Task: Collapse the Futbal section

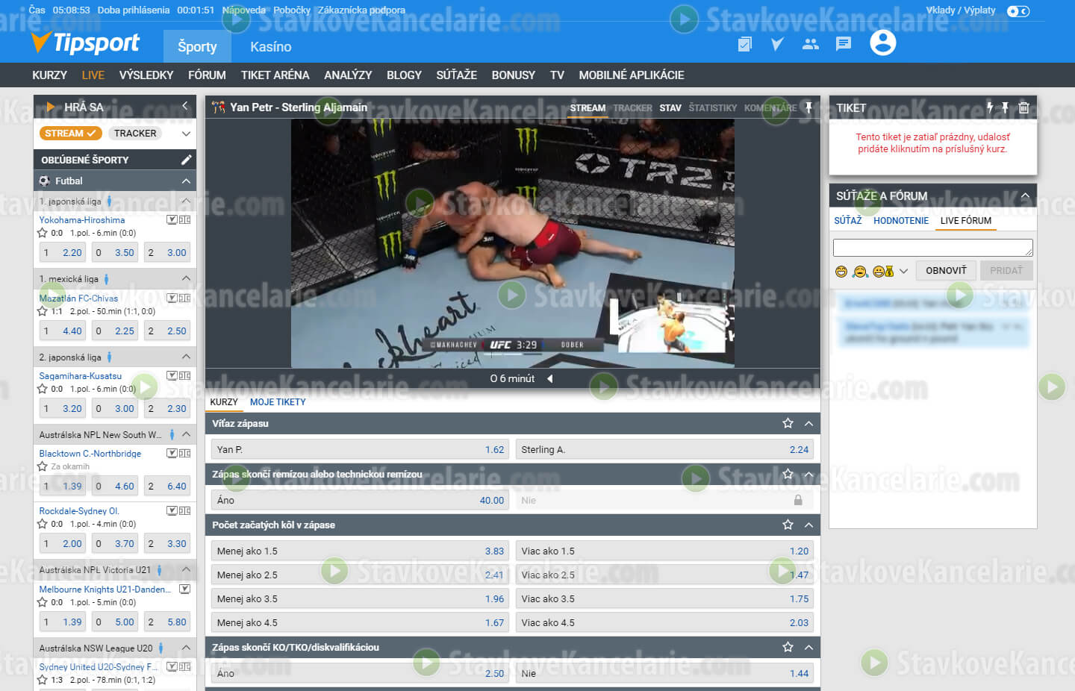Action: click(x=186, y=181)
